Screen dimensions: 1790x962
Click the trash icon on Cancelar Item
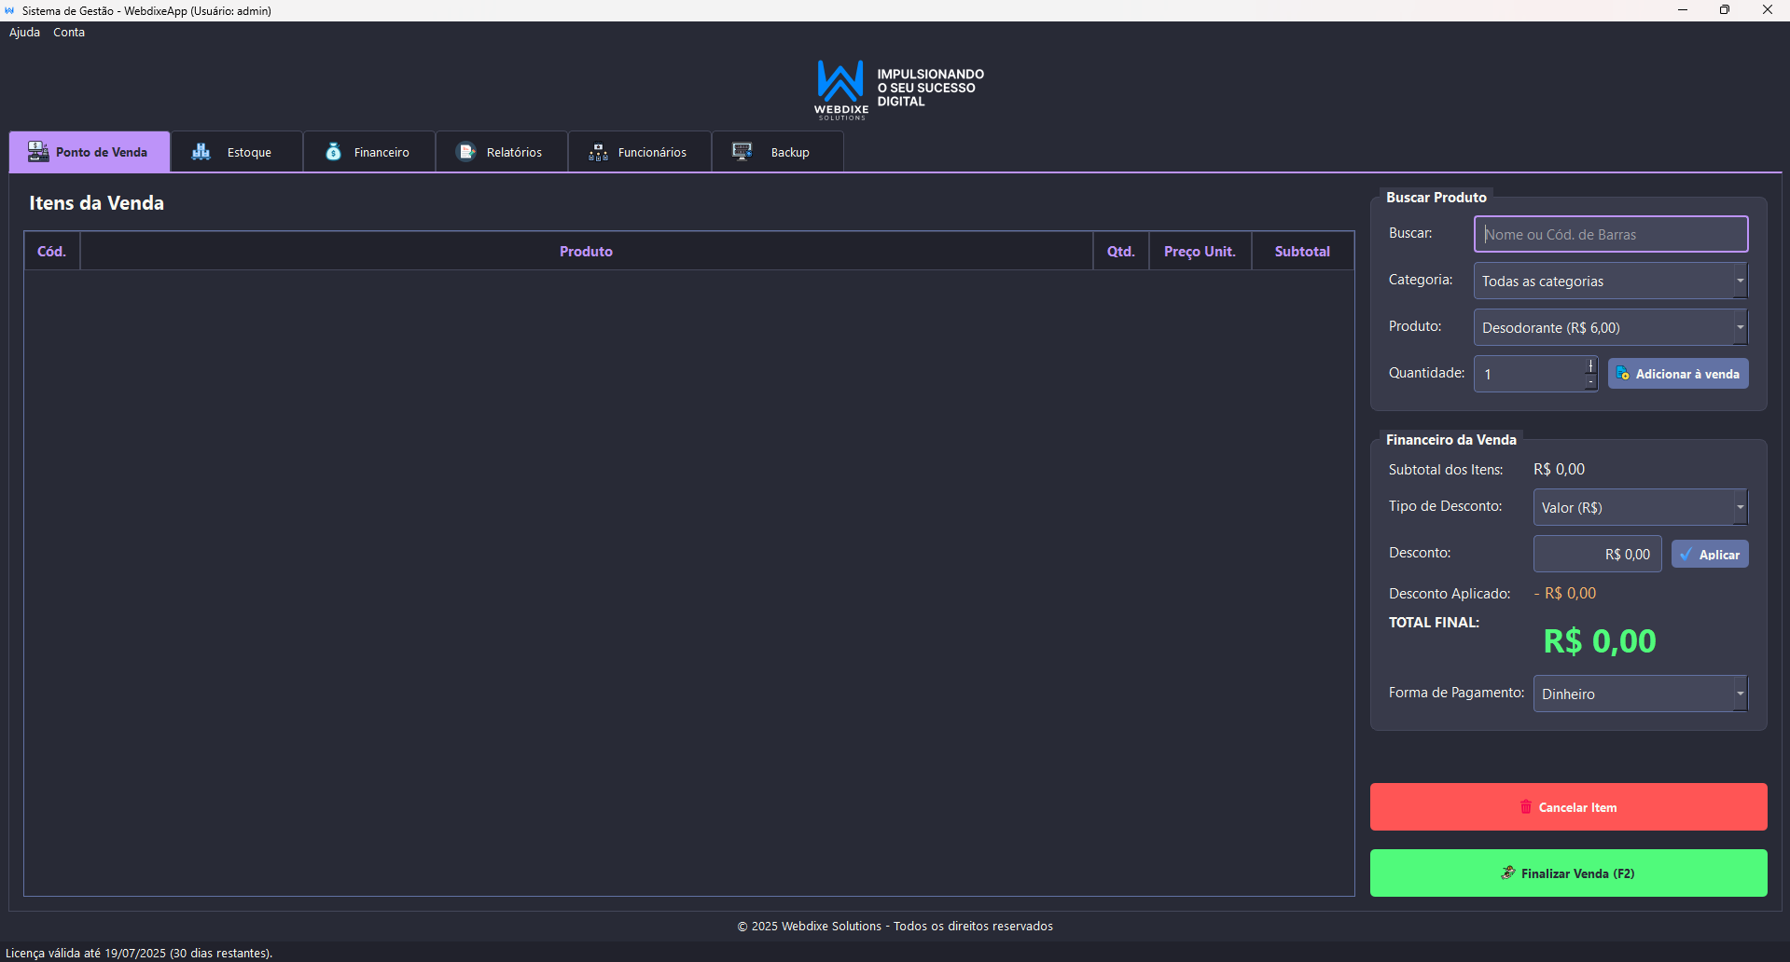(1525, 806)
